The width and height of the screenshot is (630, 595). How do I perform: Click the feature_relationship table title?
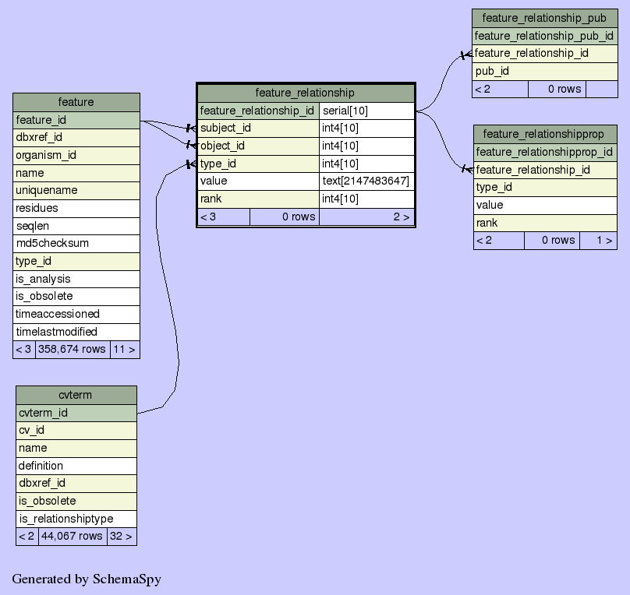(305, 93)
